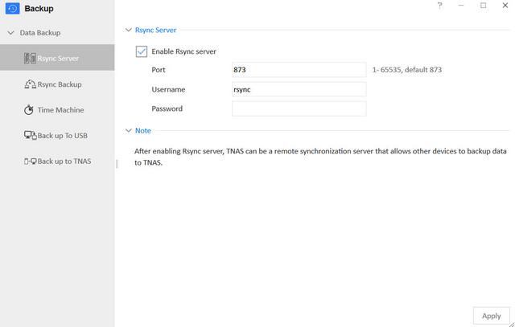The width and height of the screenshot is (515, 327).
Task: Close the Backup window
Action: click(505, 6)
